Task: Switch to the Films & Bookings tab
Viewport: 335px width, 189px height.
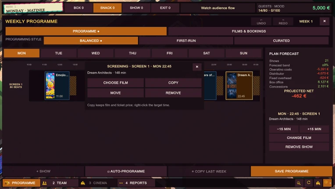Action: [x=249, y=31]
